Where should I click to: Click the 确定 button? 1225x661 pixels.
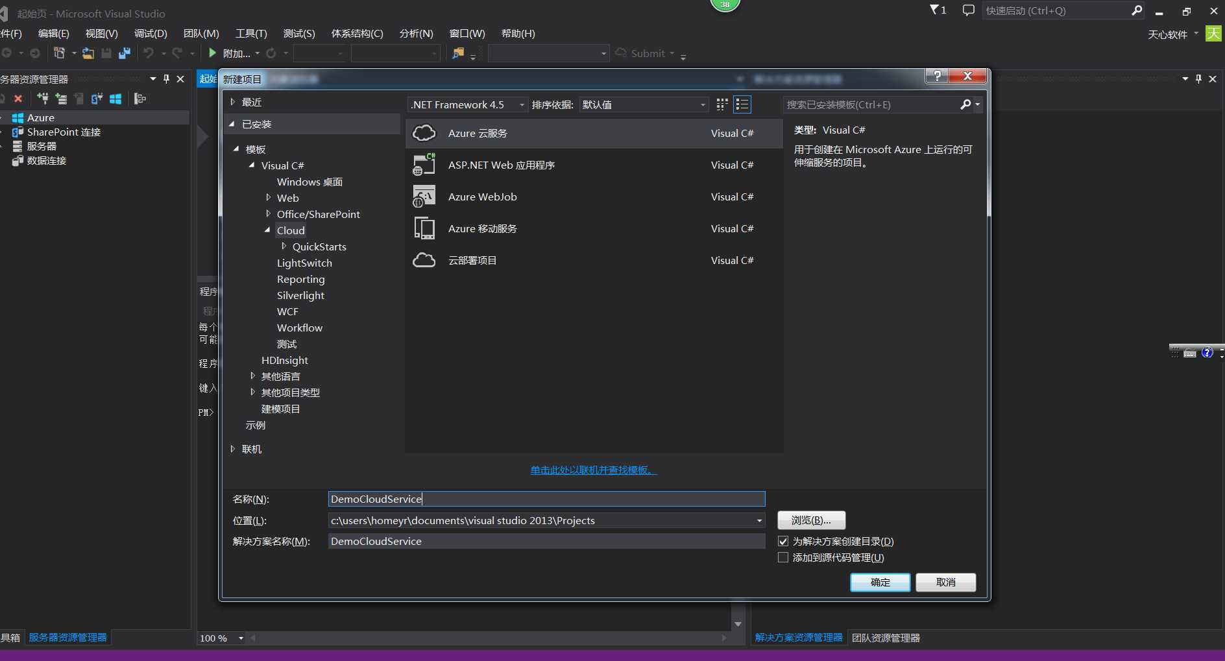click(880, 583)
